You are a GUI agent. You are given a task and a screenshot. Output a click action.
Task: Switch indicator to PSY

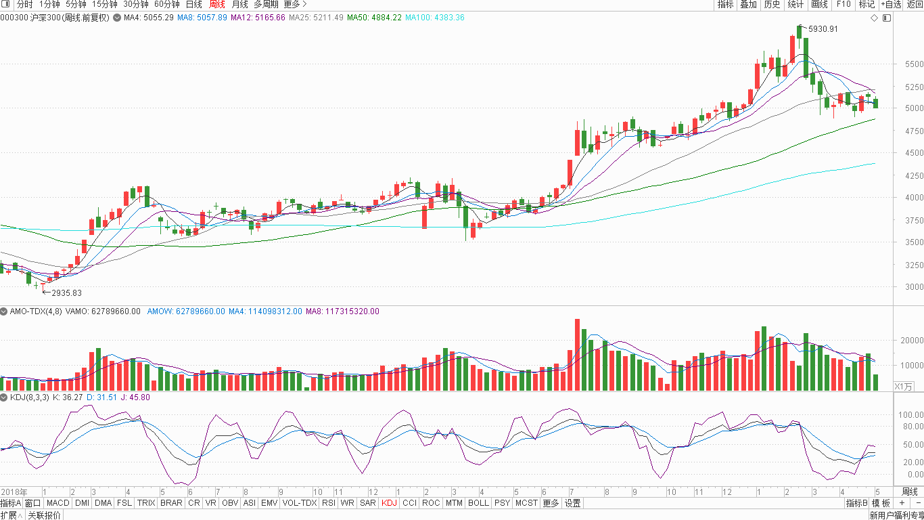502,503
